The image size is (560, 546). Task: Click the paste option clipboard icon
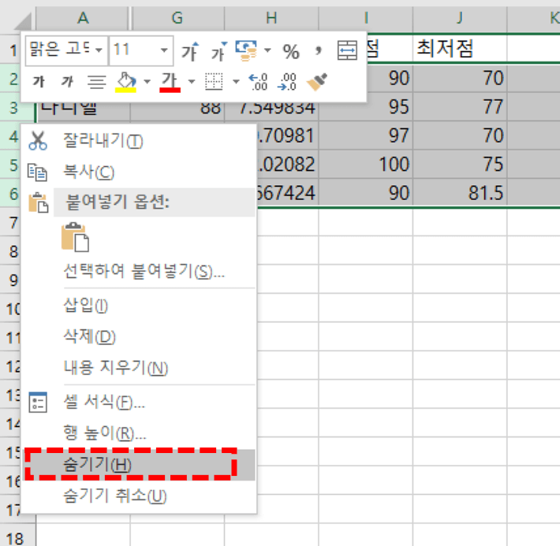point(76,237)
